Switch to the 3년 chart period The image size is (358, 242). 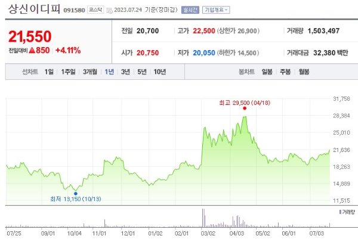pyautogui.click(x=125, y=72)
